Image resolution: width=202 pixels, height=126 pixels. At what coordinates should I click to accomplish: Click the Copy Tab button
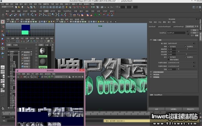[191, 109]
